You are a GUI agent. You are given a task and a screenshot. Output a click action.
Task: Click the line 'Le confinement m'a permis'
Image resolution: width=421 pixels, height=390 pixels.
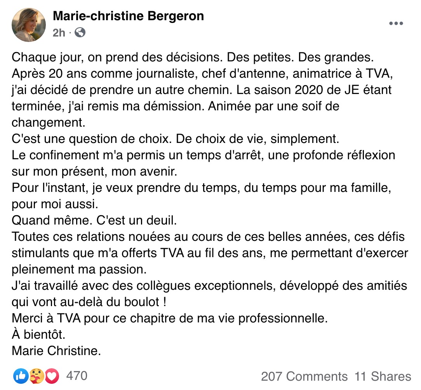[204, 155]
